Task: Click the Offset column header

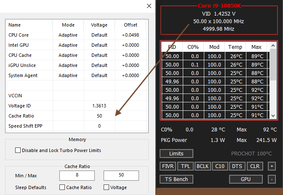Action: [x=131, y=25]
